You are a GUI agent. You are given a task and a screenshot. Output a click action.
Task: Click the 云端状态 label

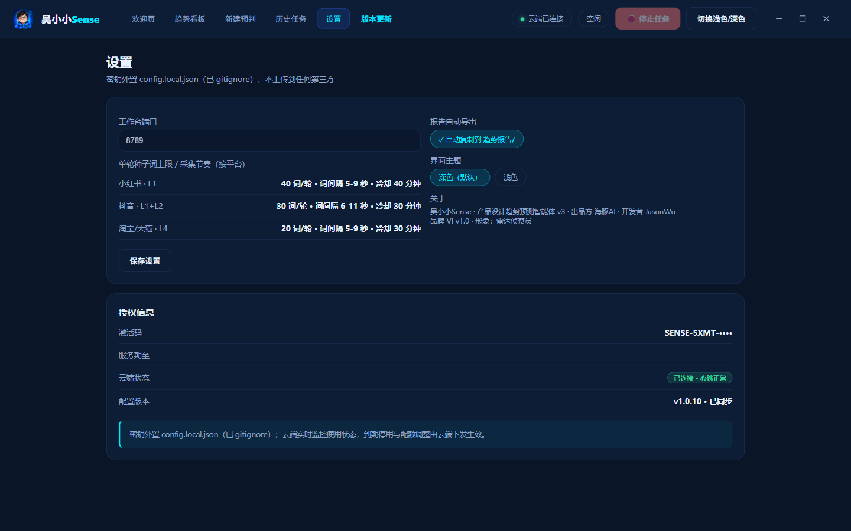point(134,378)
